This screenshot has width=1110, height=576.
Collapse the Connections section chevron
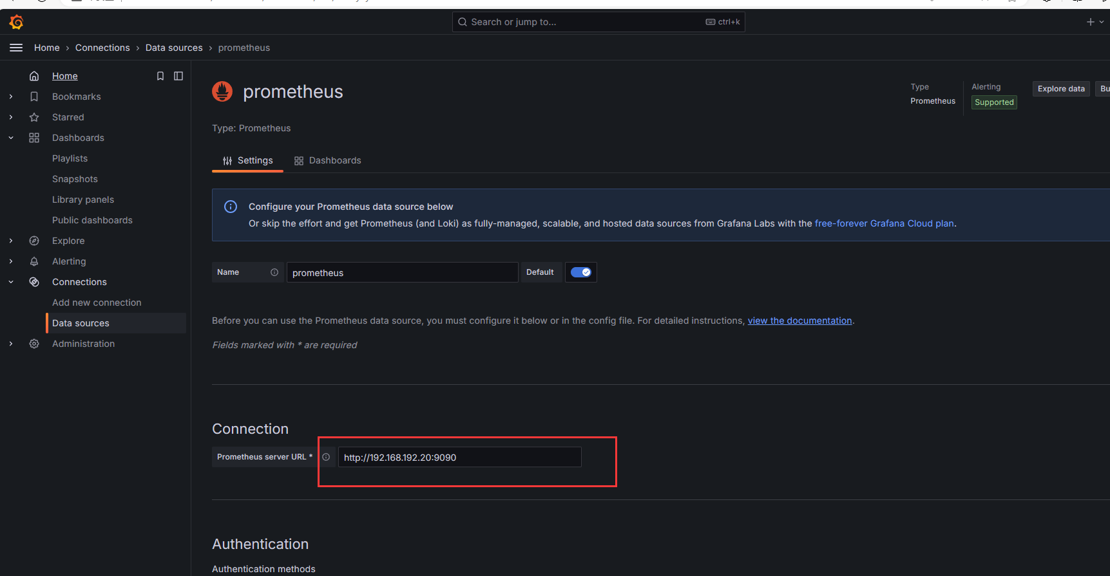pos(11,282)
